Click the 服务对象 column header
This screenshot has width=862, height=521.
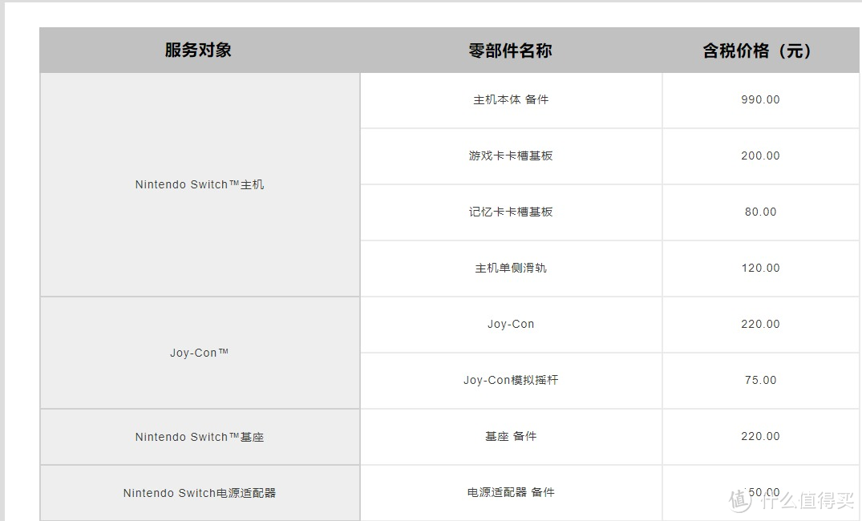200,50
